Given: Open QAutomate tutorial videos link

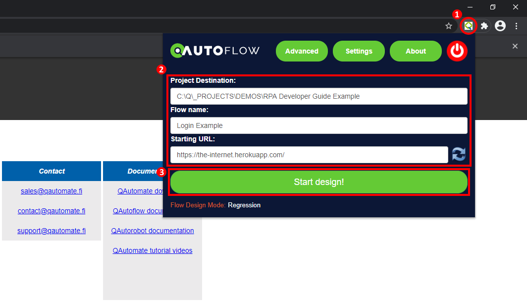Looking at the screenshot, I should coord(153,251).
